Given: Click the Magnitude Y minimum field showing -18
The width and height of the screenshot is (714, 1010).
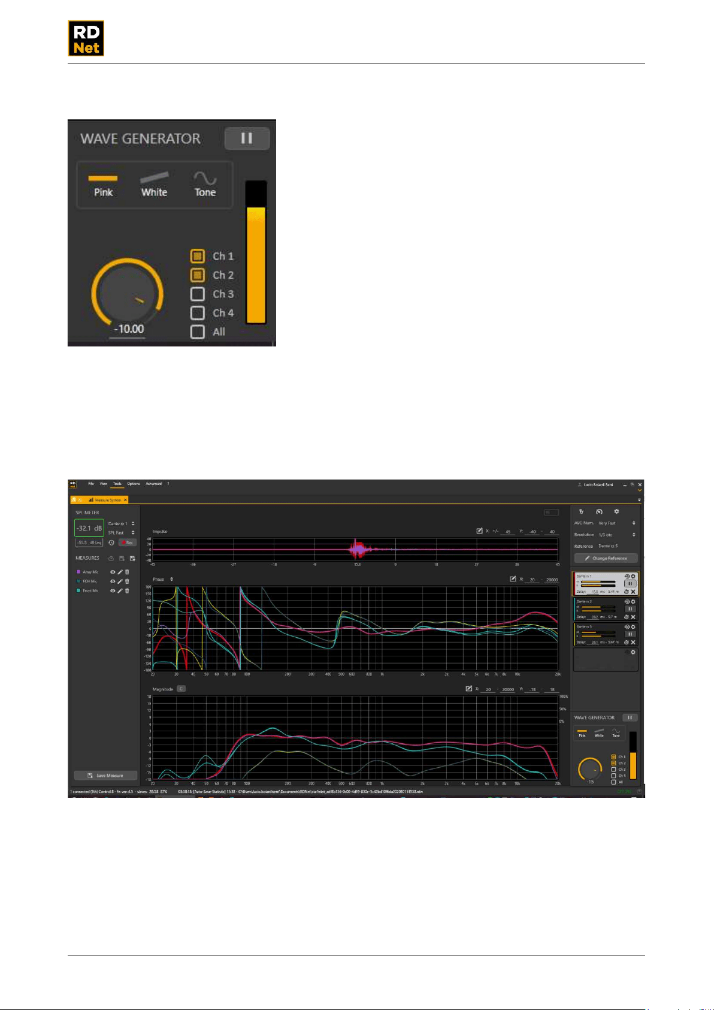Looking at the screenshot, I should point(532,689).
